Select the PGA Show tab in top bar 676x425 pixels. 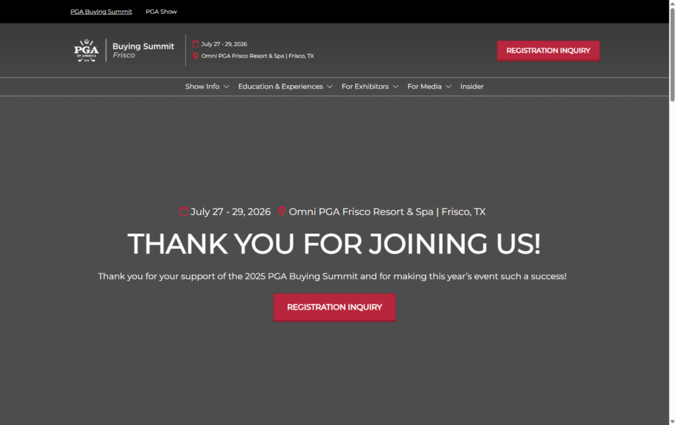(x=161, y=12)
